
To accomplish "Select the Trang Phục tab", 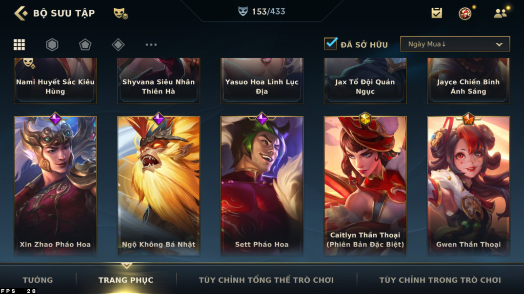I will click(x=126, y=280).
